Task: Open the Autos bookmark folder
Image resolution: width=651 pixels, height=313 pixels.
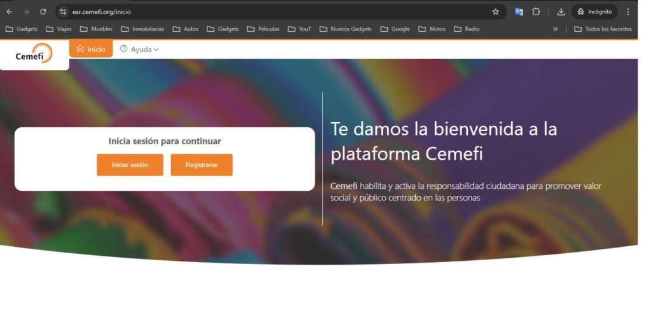Action: click(186, 29)
